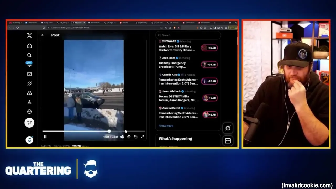The width and height of the screenshot is (336, 189).
Task: Go back using the Post arrow
Action: click(43, 35)
